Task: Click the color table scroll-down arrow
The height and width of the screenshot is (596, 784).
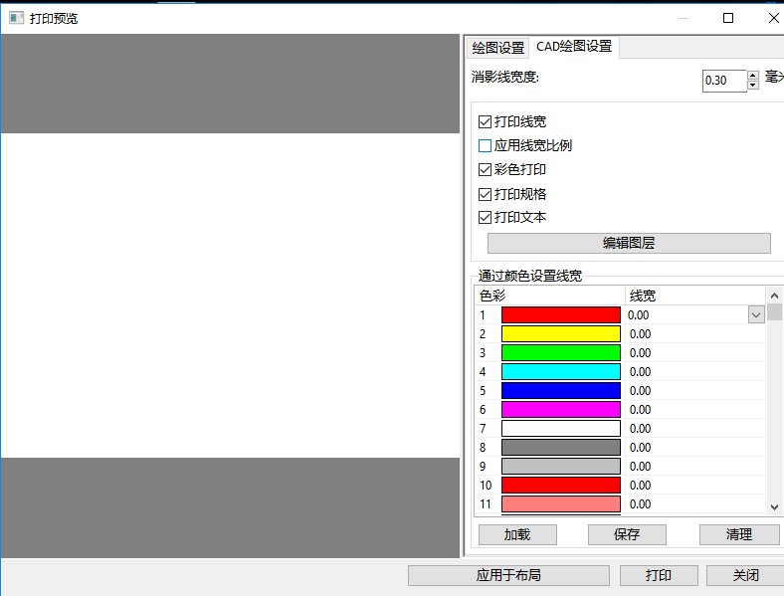Action: (774, 507)
